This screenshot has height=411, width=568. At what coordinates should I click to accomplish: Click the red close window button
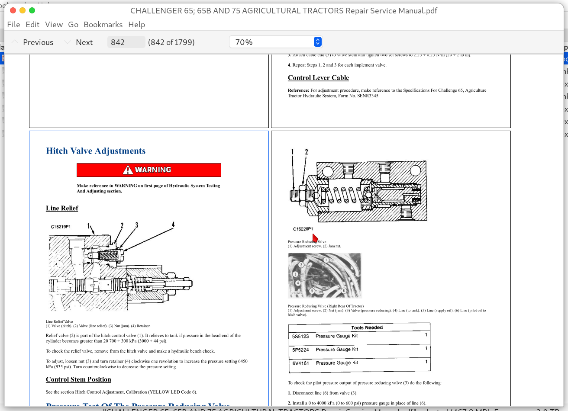pos(13,10)
